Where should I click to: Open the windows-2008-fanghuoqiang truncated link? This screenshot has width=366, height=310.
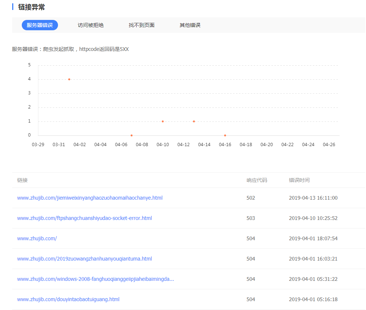tap(96, 279)
